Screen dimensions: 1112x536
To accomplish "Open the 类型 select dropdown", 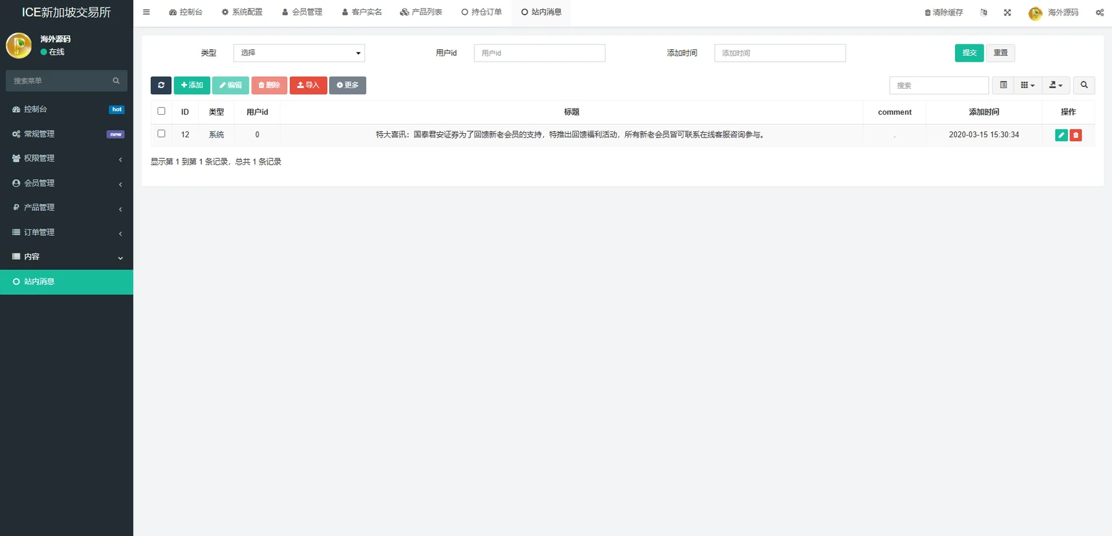I will 299,53.
